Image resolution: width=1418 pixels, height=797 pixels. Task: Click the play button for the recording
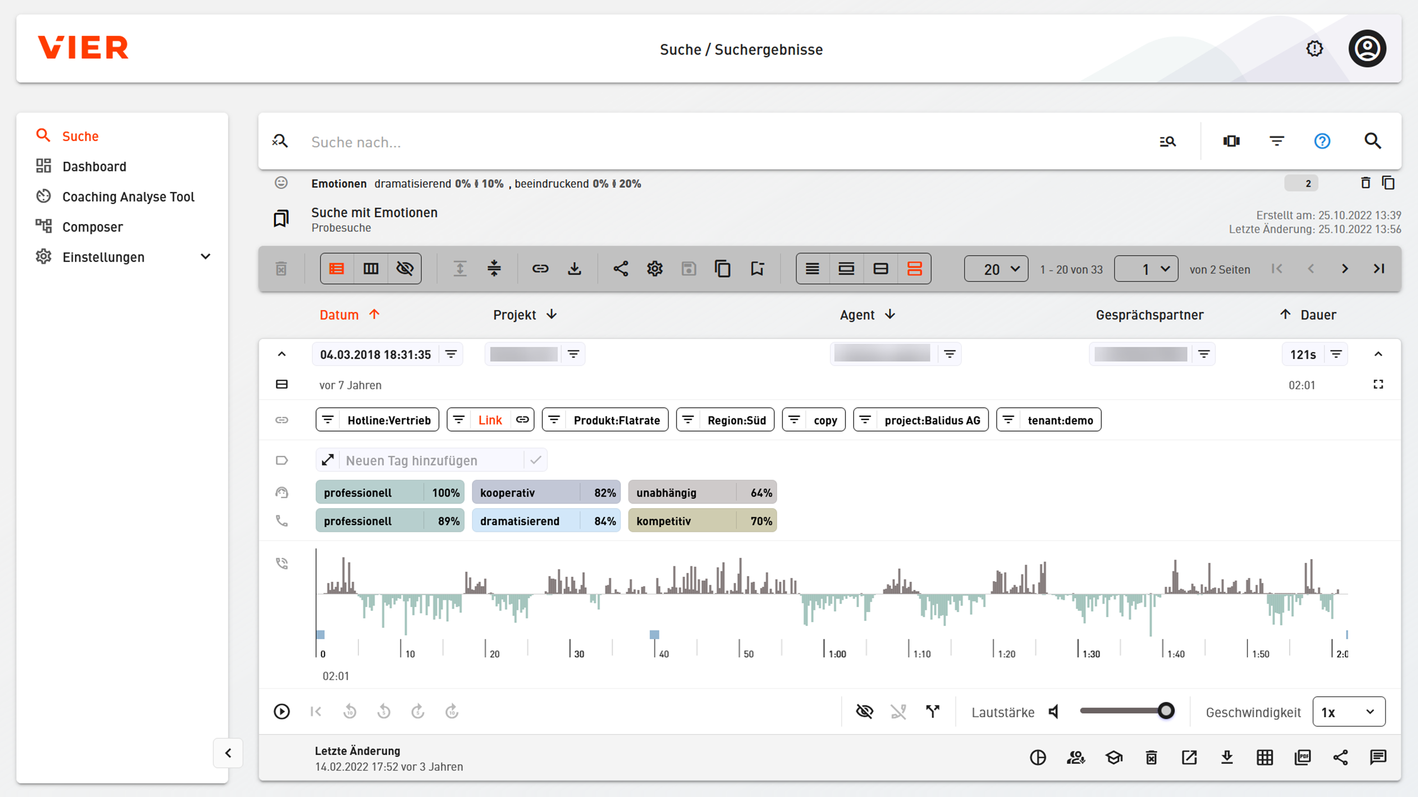(281, 712)
